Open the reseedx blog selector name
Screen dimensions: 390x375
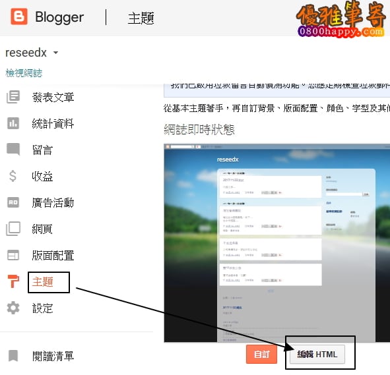26,53
